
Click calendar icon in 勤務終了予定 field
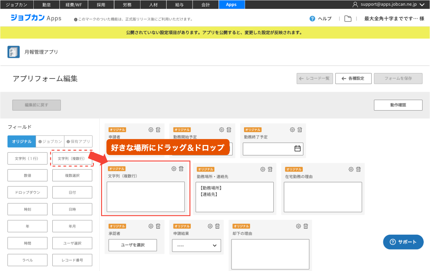pos(297,149)
